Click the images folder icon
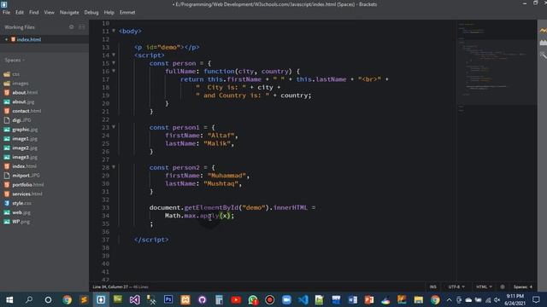 click(7, 84)
